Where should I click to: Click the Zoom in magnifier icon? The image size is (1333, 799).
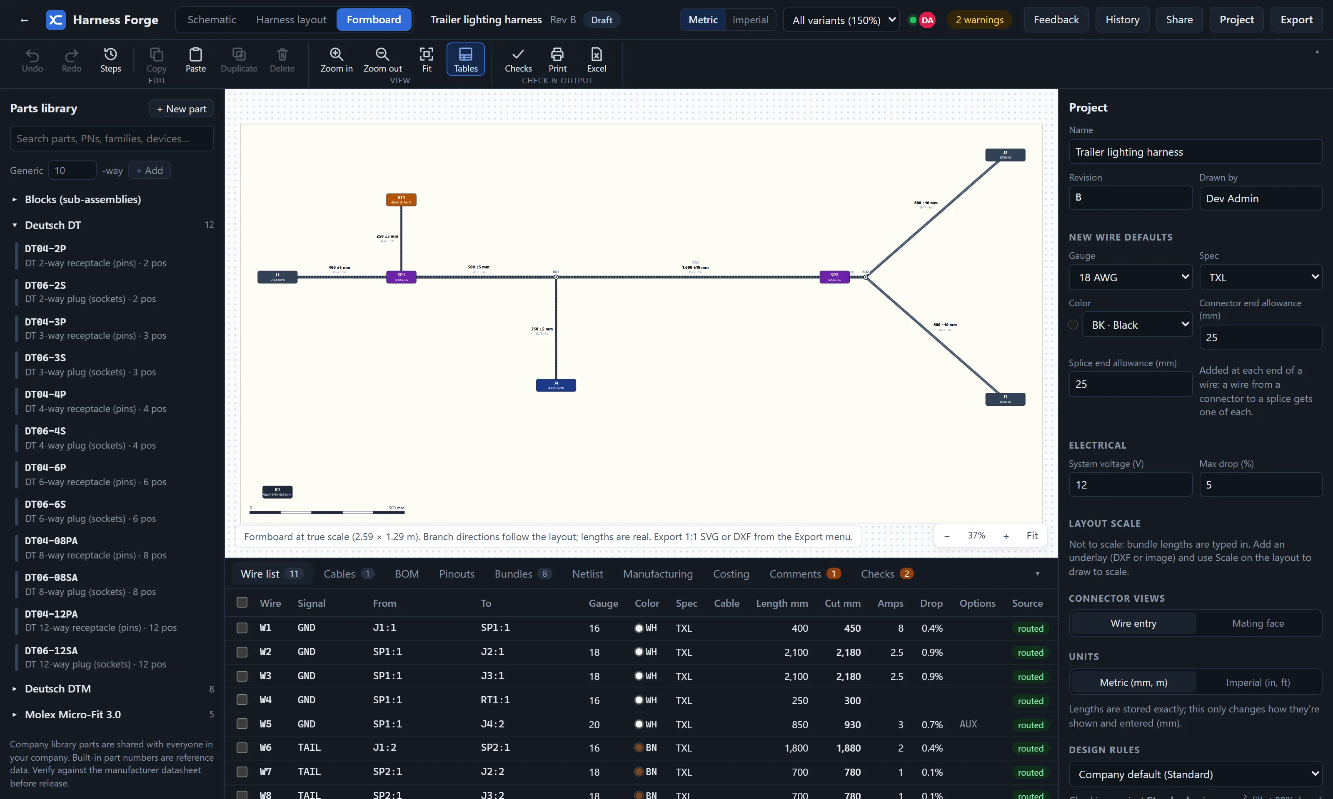click(x=337, y=55)
